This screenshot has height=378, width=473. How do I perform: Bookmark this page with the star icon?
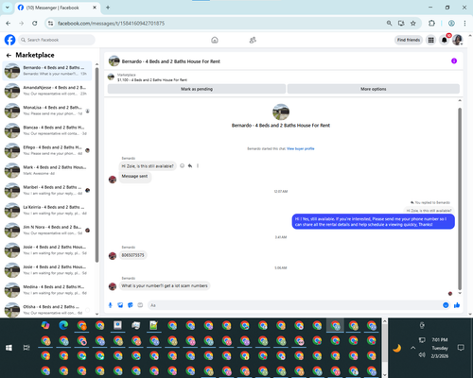click(413, 23)
